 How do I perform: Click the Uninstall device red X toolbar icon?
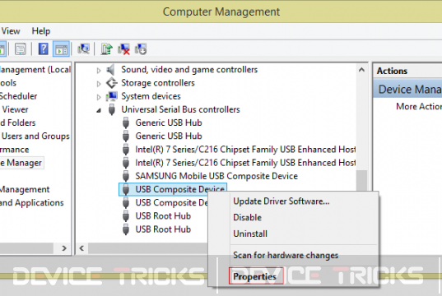click(123, 49)
